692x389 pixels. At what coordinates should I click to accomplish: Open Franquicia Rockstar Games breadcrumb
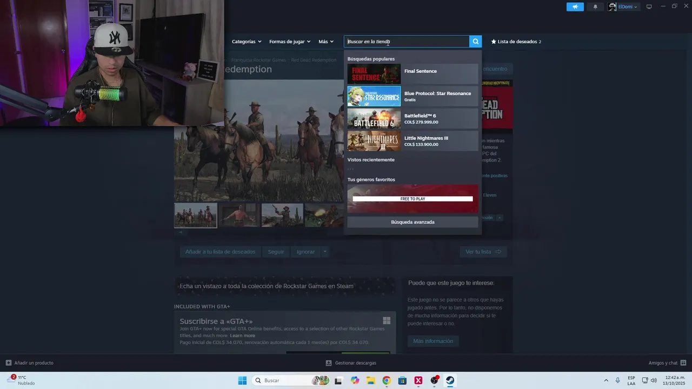point(258,60)
